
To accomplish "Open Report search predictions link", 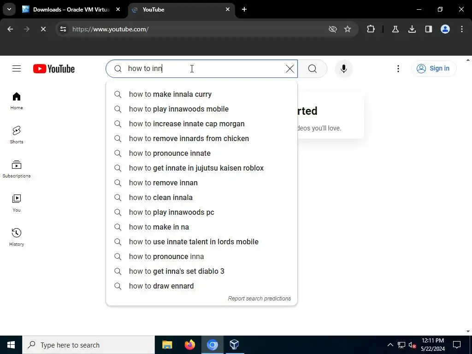I will click(259, 299).
